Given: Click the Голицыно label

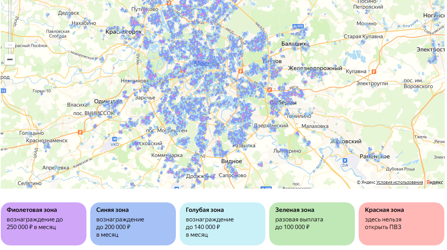Looking at the screenshot, I should 32,133.
